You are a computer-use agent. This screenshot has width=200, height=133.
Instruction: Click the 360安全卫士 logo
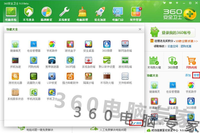pyautogui.click(x=180, y=14)
